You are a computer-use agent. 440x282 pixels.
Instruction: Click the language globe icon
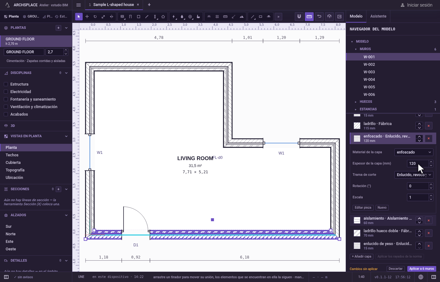[x=421, y=277]
